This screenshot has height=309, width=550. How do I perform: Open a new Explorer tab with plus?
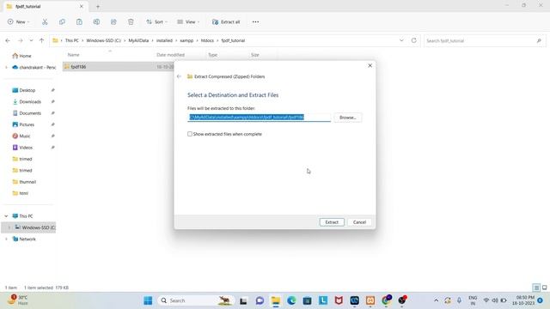[x=98, y=6]
